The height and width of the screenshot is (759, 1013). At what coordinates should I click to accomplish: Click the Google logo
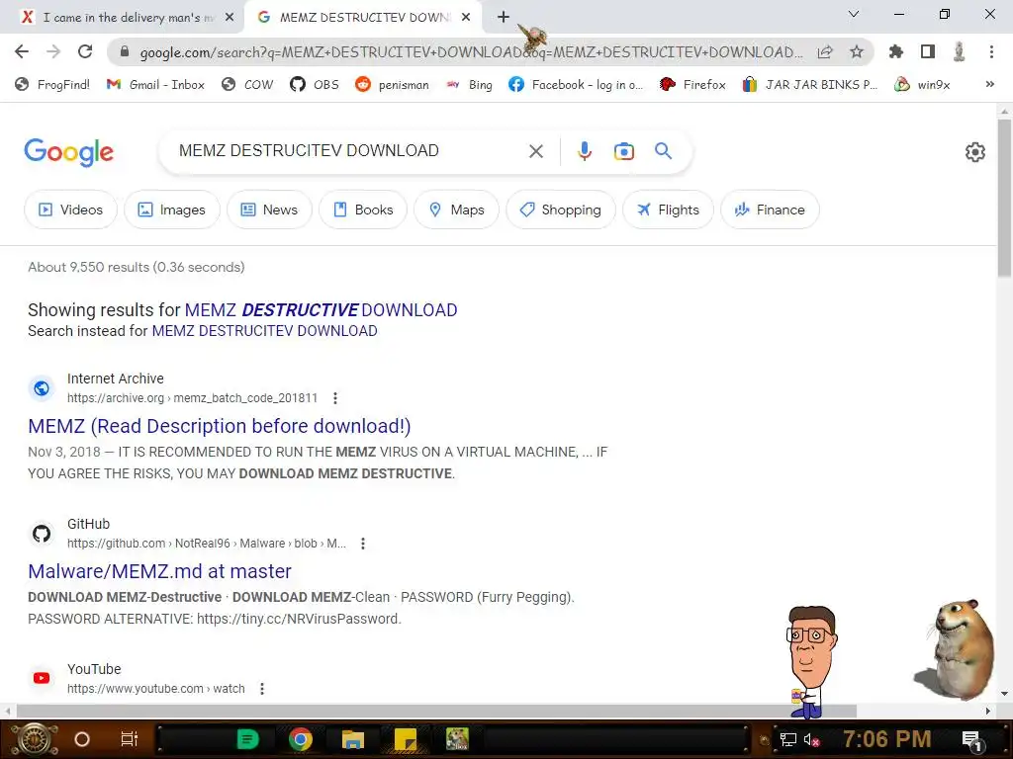(68, 152)
